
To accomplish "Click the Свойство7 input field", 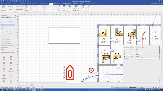I will 147,59.
